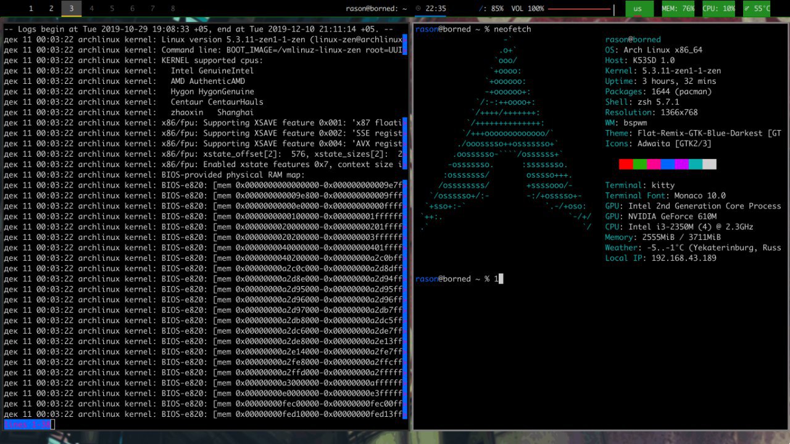
Task: Click the Theme: Flat-Remix-GTK-Blue-Darkest line
Action: coord(693,133)
